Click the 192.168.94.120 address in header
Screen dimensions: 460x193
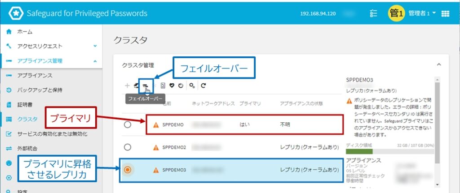(318, 14)
